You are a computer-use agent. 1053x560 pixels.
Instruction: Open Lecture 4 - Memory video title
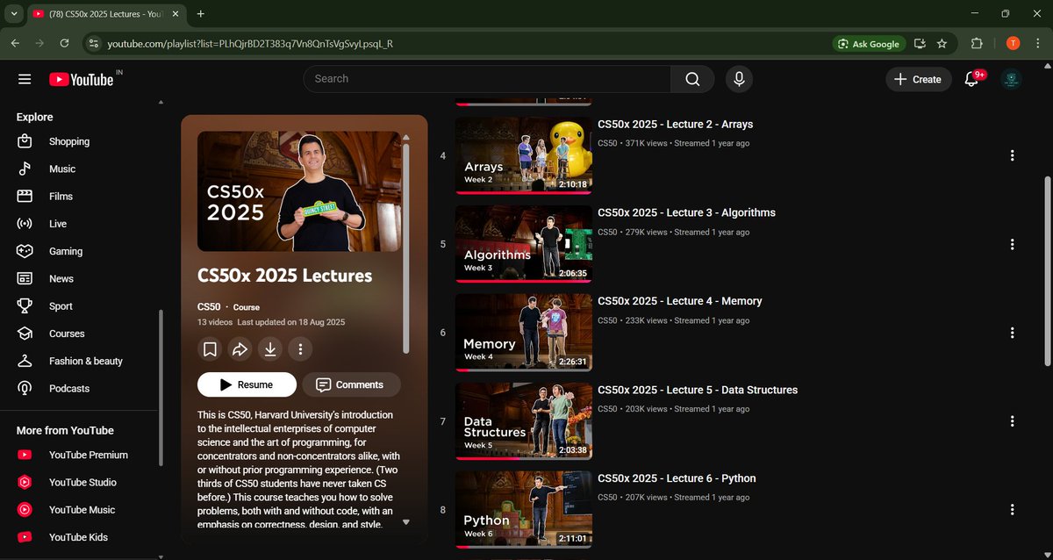click(x=679, y=301)
